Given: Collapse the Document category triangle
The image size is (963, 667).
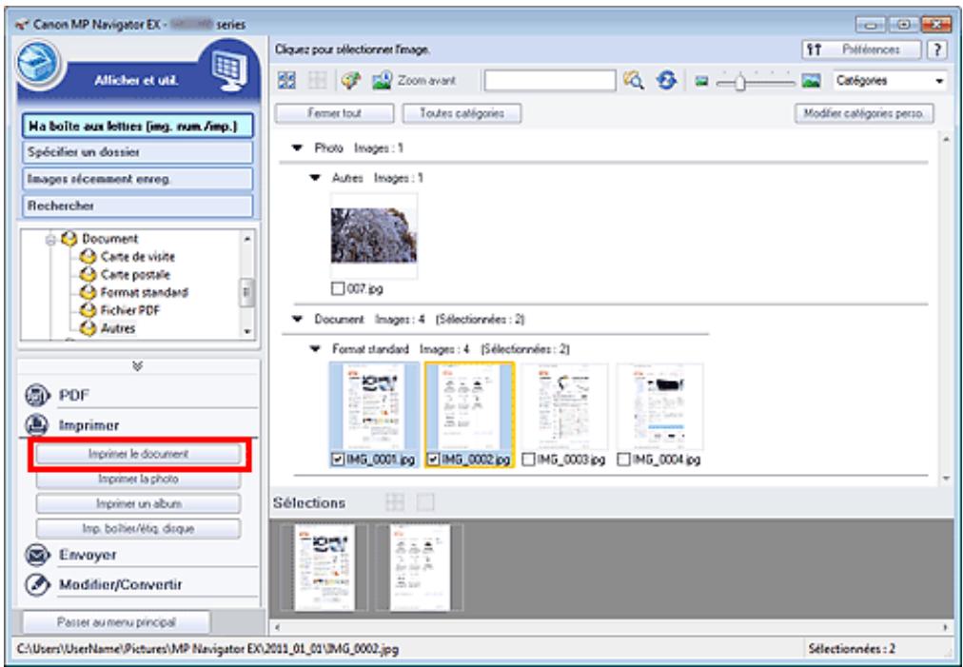Looking at the screenshot, I should point(298,320).
